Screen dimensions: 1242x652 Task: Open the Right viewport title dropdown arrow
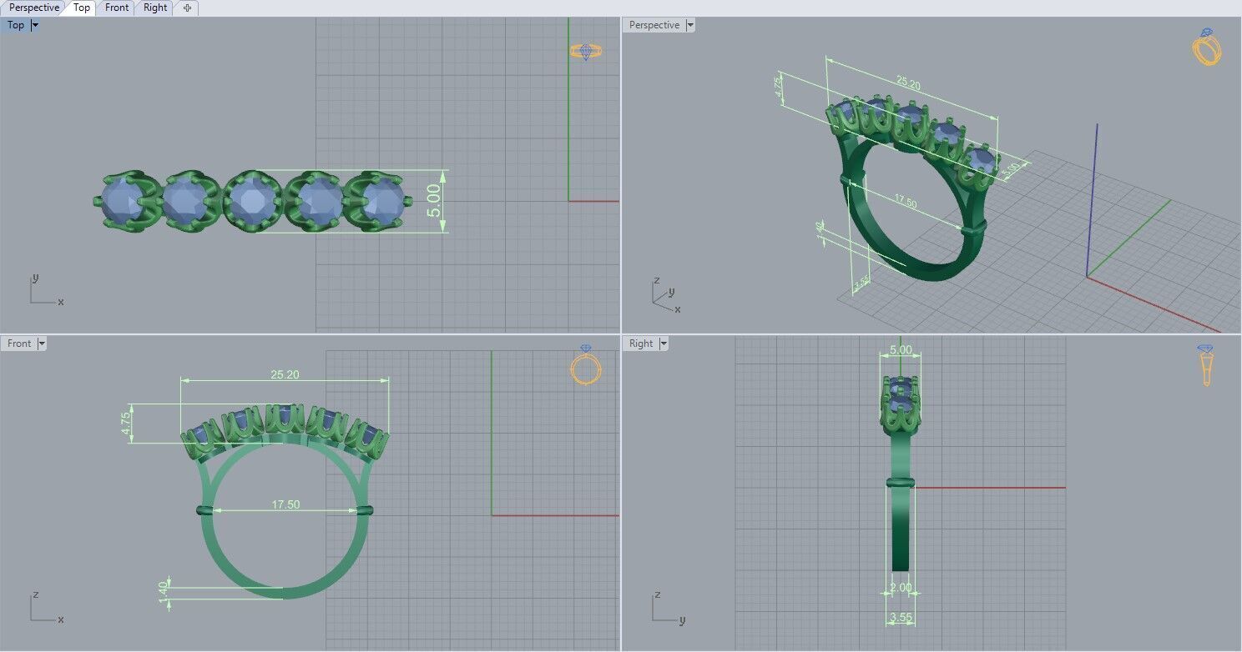point(664,344)
